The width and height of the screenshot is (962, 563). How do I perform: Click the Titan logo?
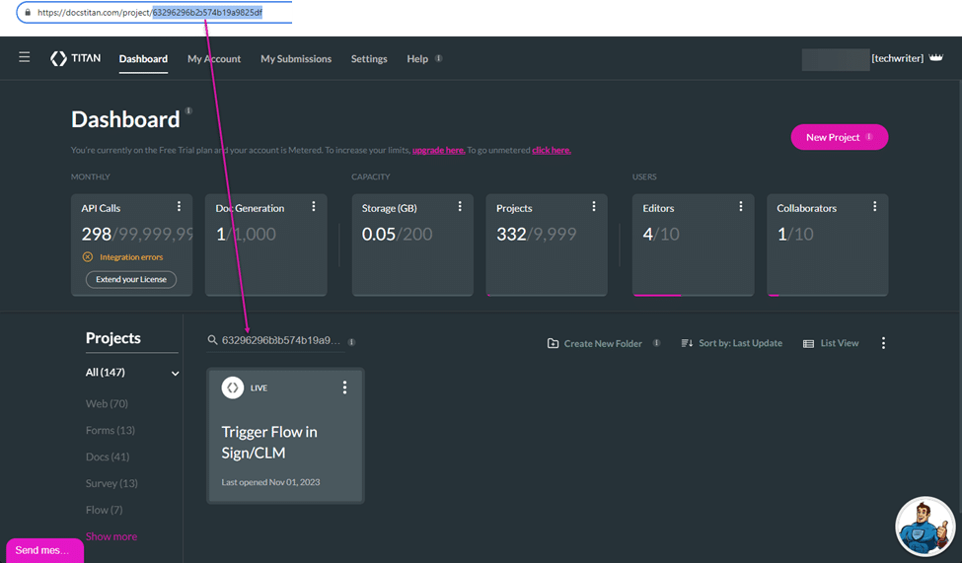[75, 58]
